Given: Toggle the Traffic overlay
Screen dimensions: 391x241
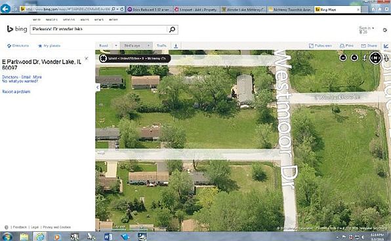Looking at the screenshot, I should coord(161,46).
